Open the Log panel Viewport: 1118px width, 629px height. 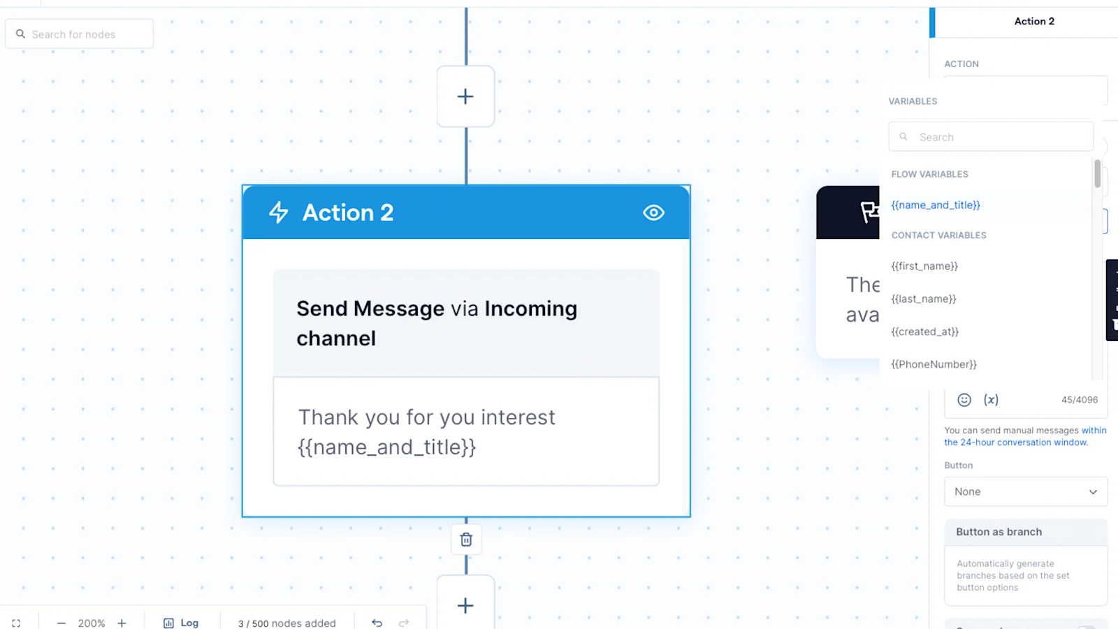pos(181,623)
